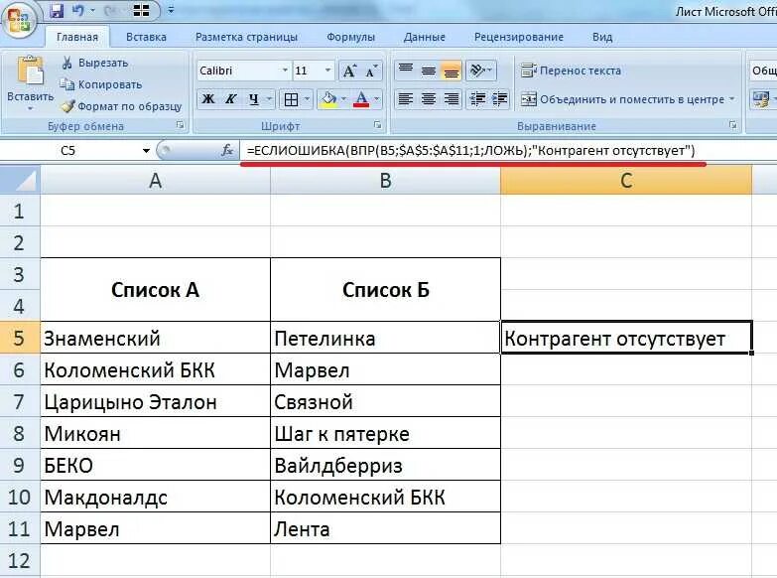
Task: Decrease cell indent
Action: pos(477,99)
